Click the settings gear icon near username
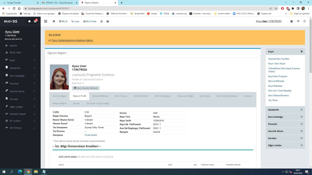Image resolution: width=312 pixels, height=175 pixels. (x=291, y=21)
